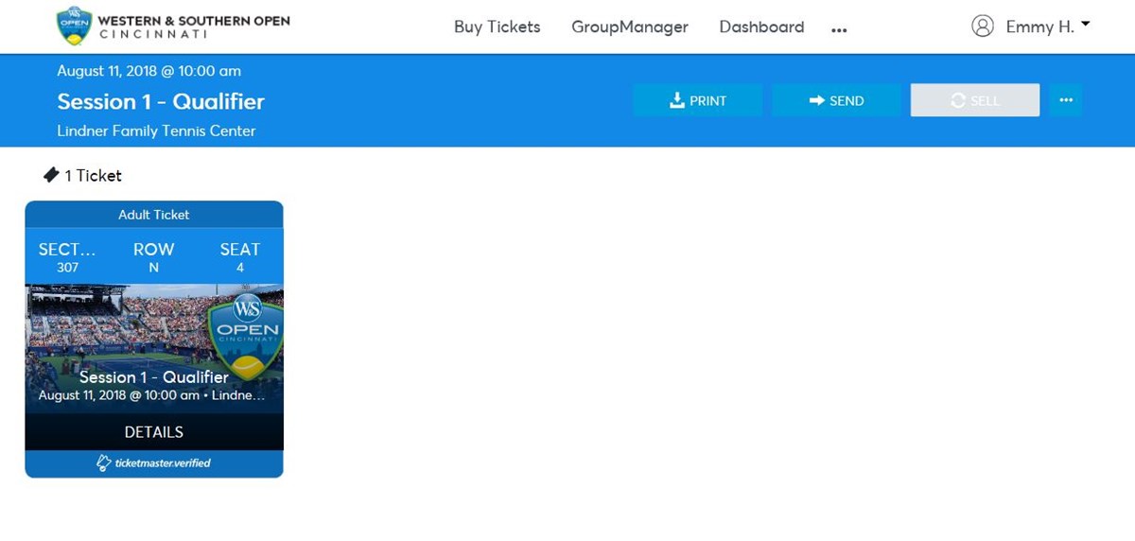
Task: Click the ticketmaster verified badge
Action: [154, 463]
